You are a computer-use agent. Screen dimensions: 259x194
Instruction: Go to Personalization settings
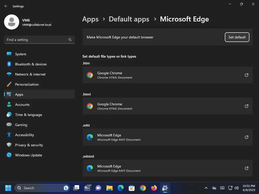pyautogui.click(x=39, y=84)
